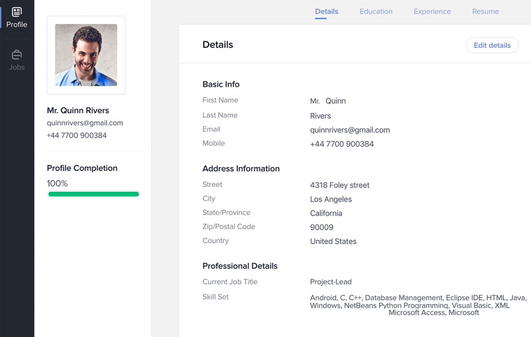Switch to the Education tab

pos(376,12)
